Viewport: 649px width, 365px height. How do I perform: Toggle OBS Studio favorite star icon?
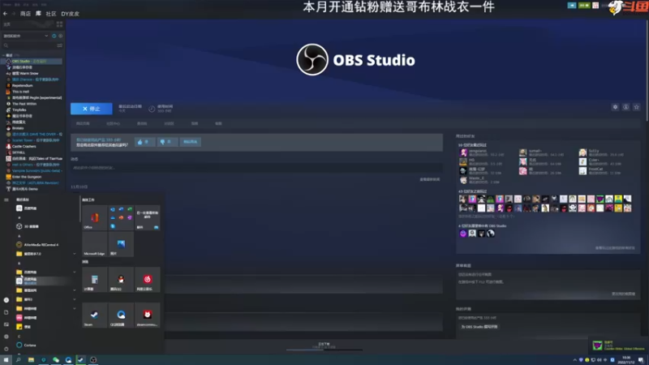[x=637, y=107]
